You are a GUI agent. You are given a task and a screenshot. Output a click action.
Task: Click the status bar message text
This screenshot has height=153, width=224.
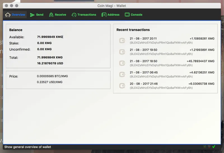click(27, 147)
